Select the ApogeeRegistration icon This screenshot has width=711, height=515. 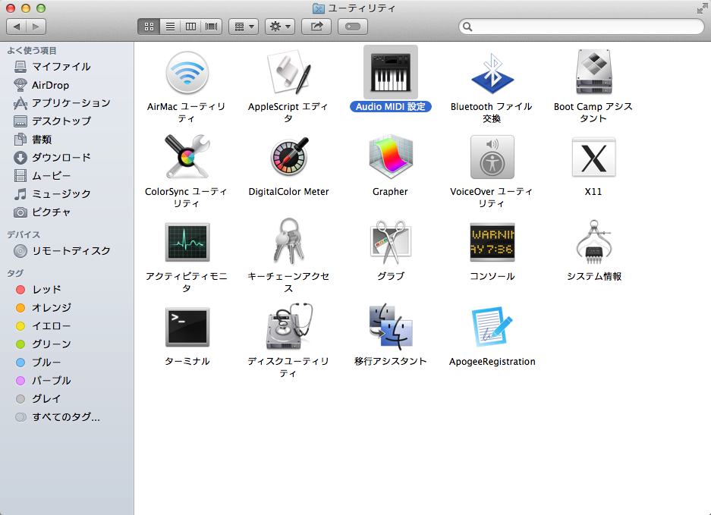tap(492, 327)
